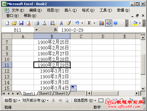Select the Rectangle drawing tool
147x111 pixels.
[101, 100]
